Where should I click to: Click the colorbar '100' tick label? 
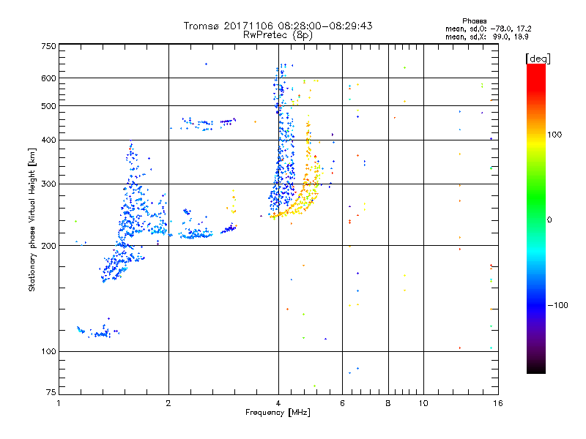tap(555, 135)
